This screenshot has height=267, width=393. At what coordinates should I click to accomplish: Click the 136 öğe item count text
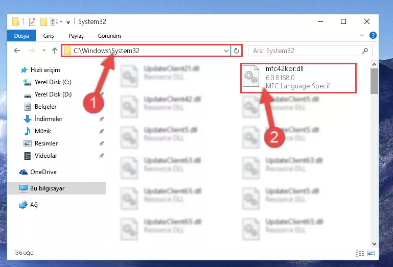pyautogui.click(x=24, y=253)
